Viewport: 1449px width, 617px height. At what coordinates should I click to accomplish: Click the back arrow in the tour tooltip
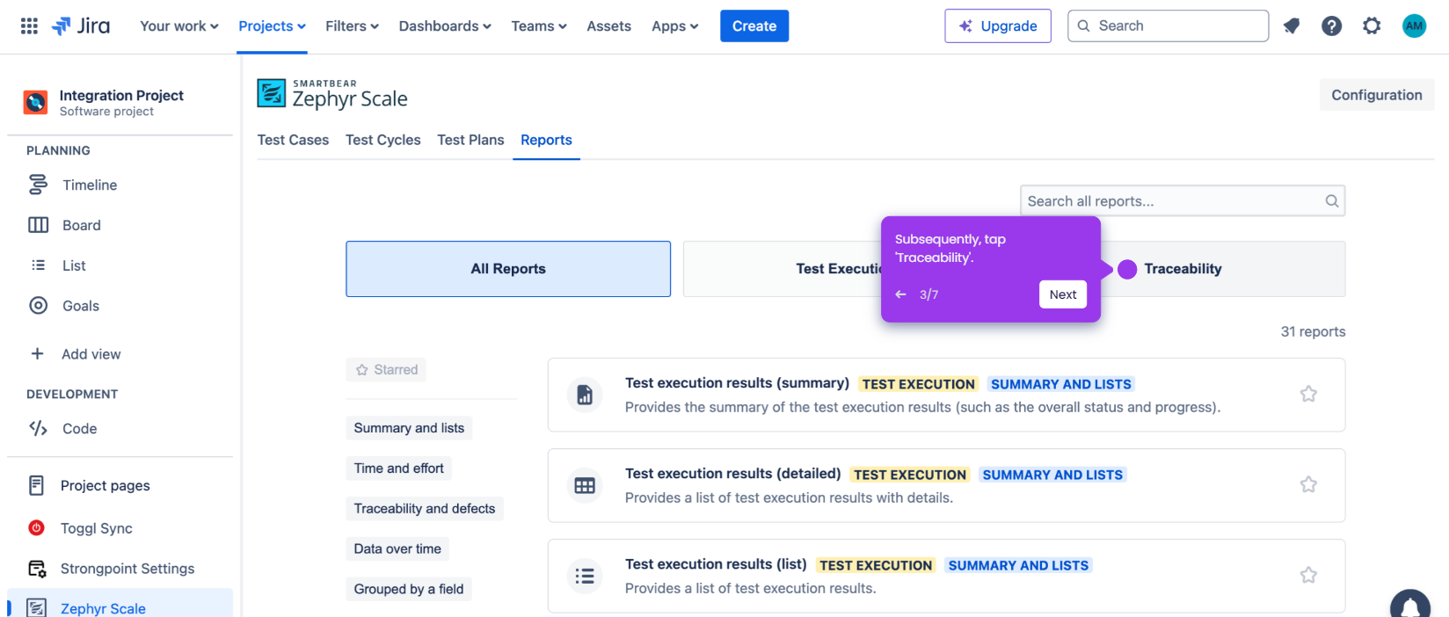(x=900, y=294)
